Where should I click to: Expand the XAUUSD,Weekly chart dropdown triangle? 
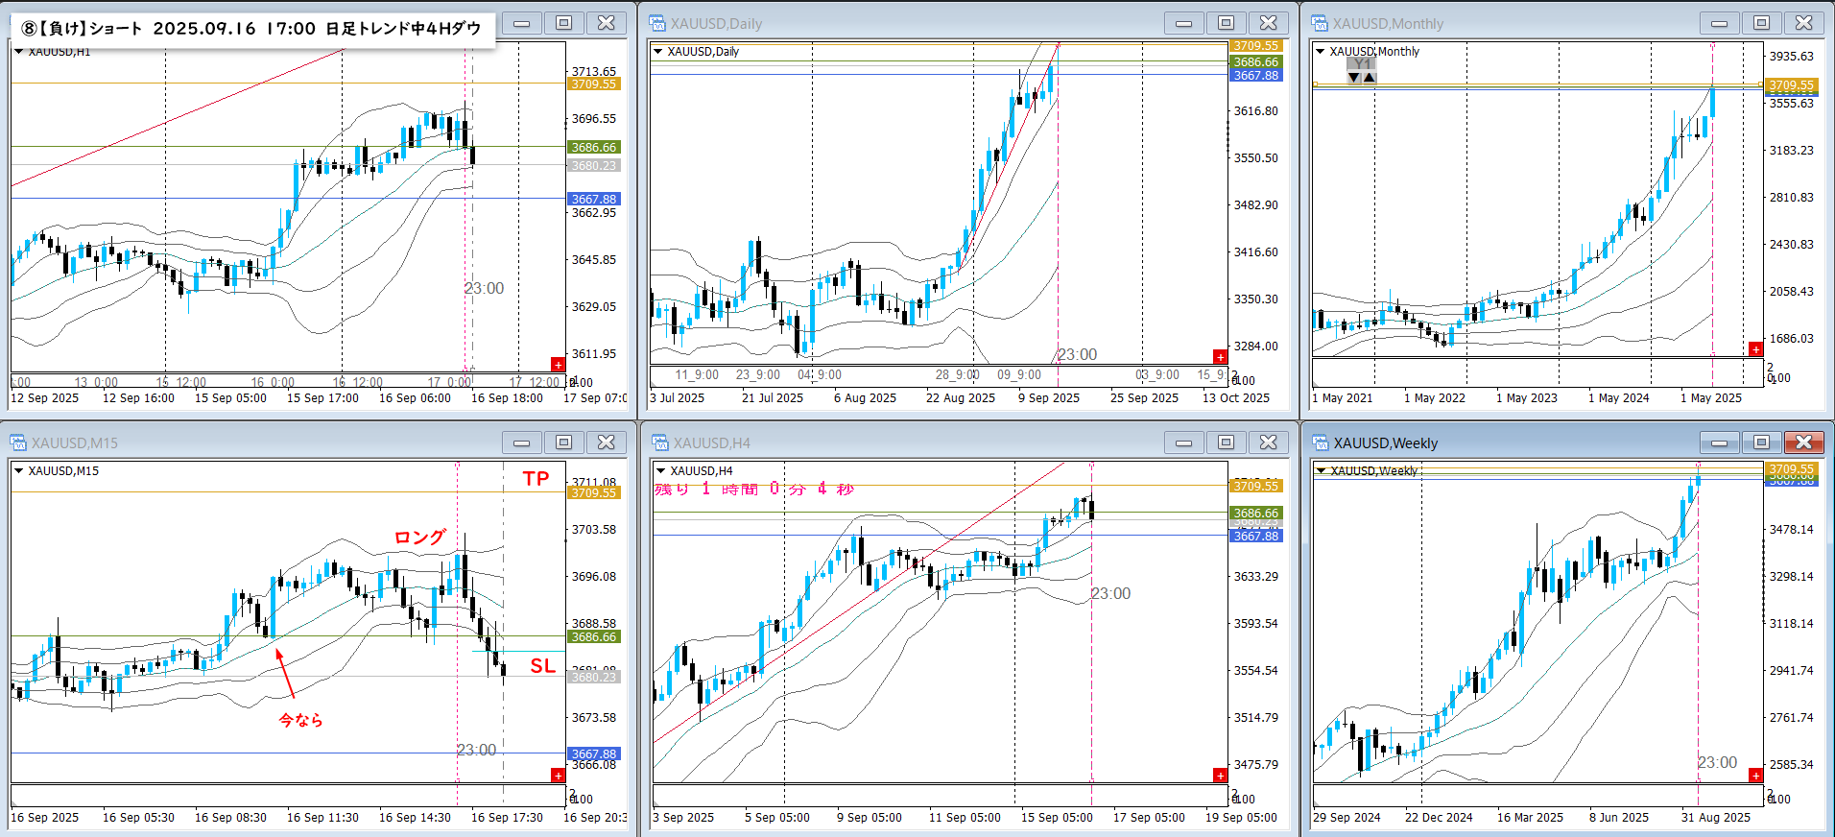pos(1321,471)
